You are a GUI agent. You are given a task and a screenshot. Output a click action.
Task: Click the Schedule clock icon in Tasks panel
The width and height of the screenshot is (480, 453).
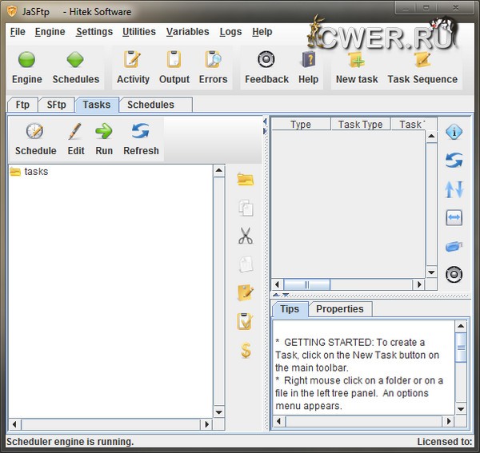(34, 132)
